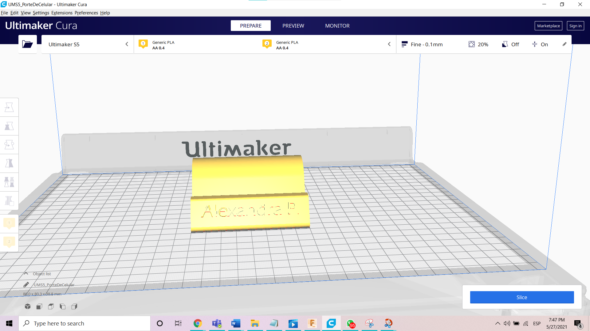The width and height of the screenshot is (590, 331).
Task: Open the Extensions menu
Action: 62,13
